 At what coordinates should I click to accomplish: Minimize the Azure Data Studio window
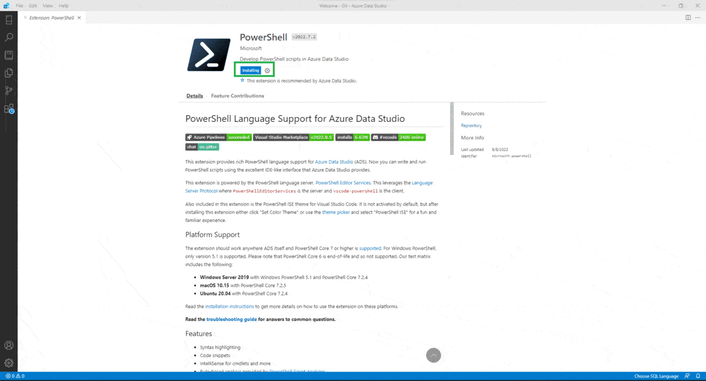click(x=665, y=5)
